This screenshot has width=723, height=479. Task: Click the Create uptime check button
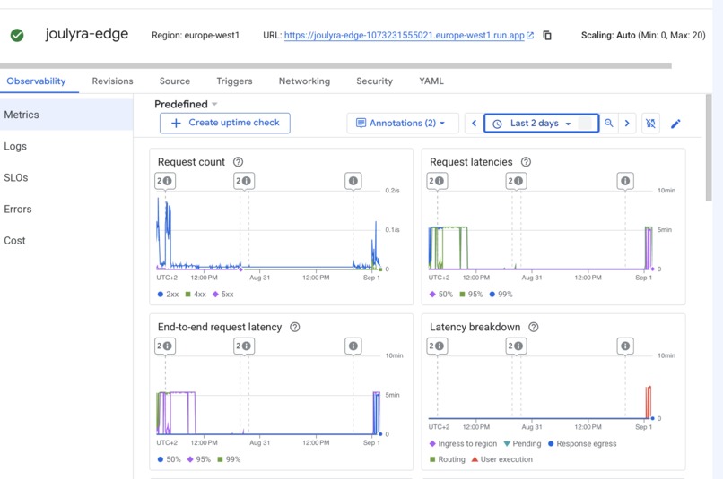tap(225, 123)
